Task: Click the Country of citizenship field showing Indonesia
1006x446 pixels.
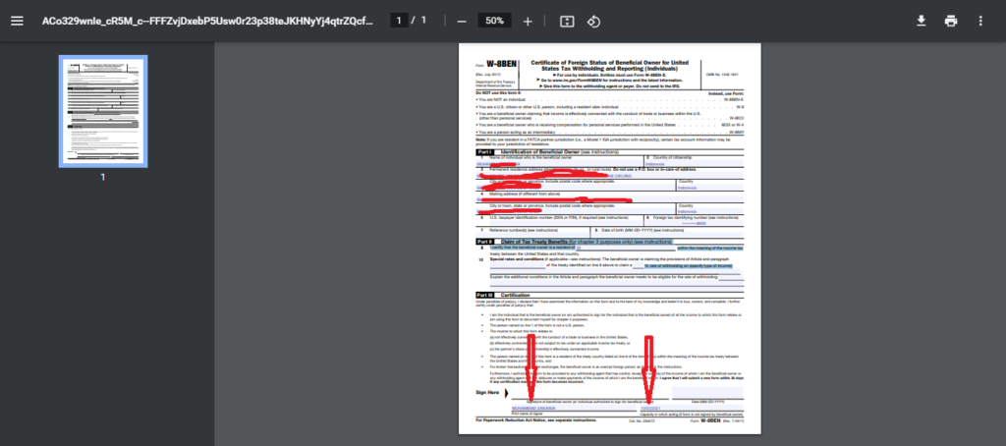Action: coord(695,164)
